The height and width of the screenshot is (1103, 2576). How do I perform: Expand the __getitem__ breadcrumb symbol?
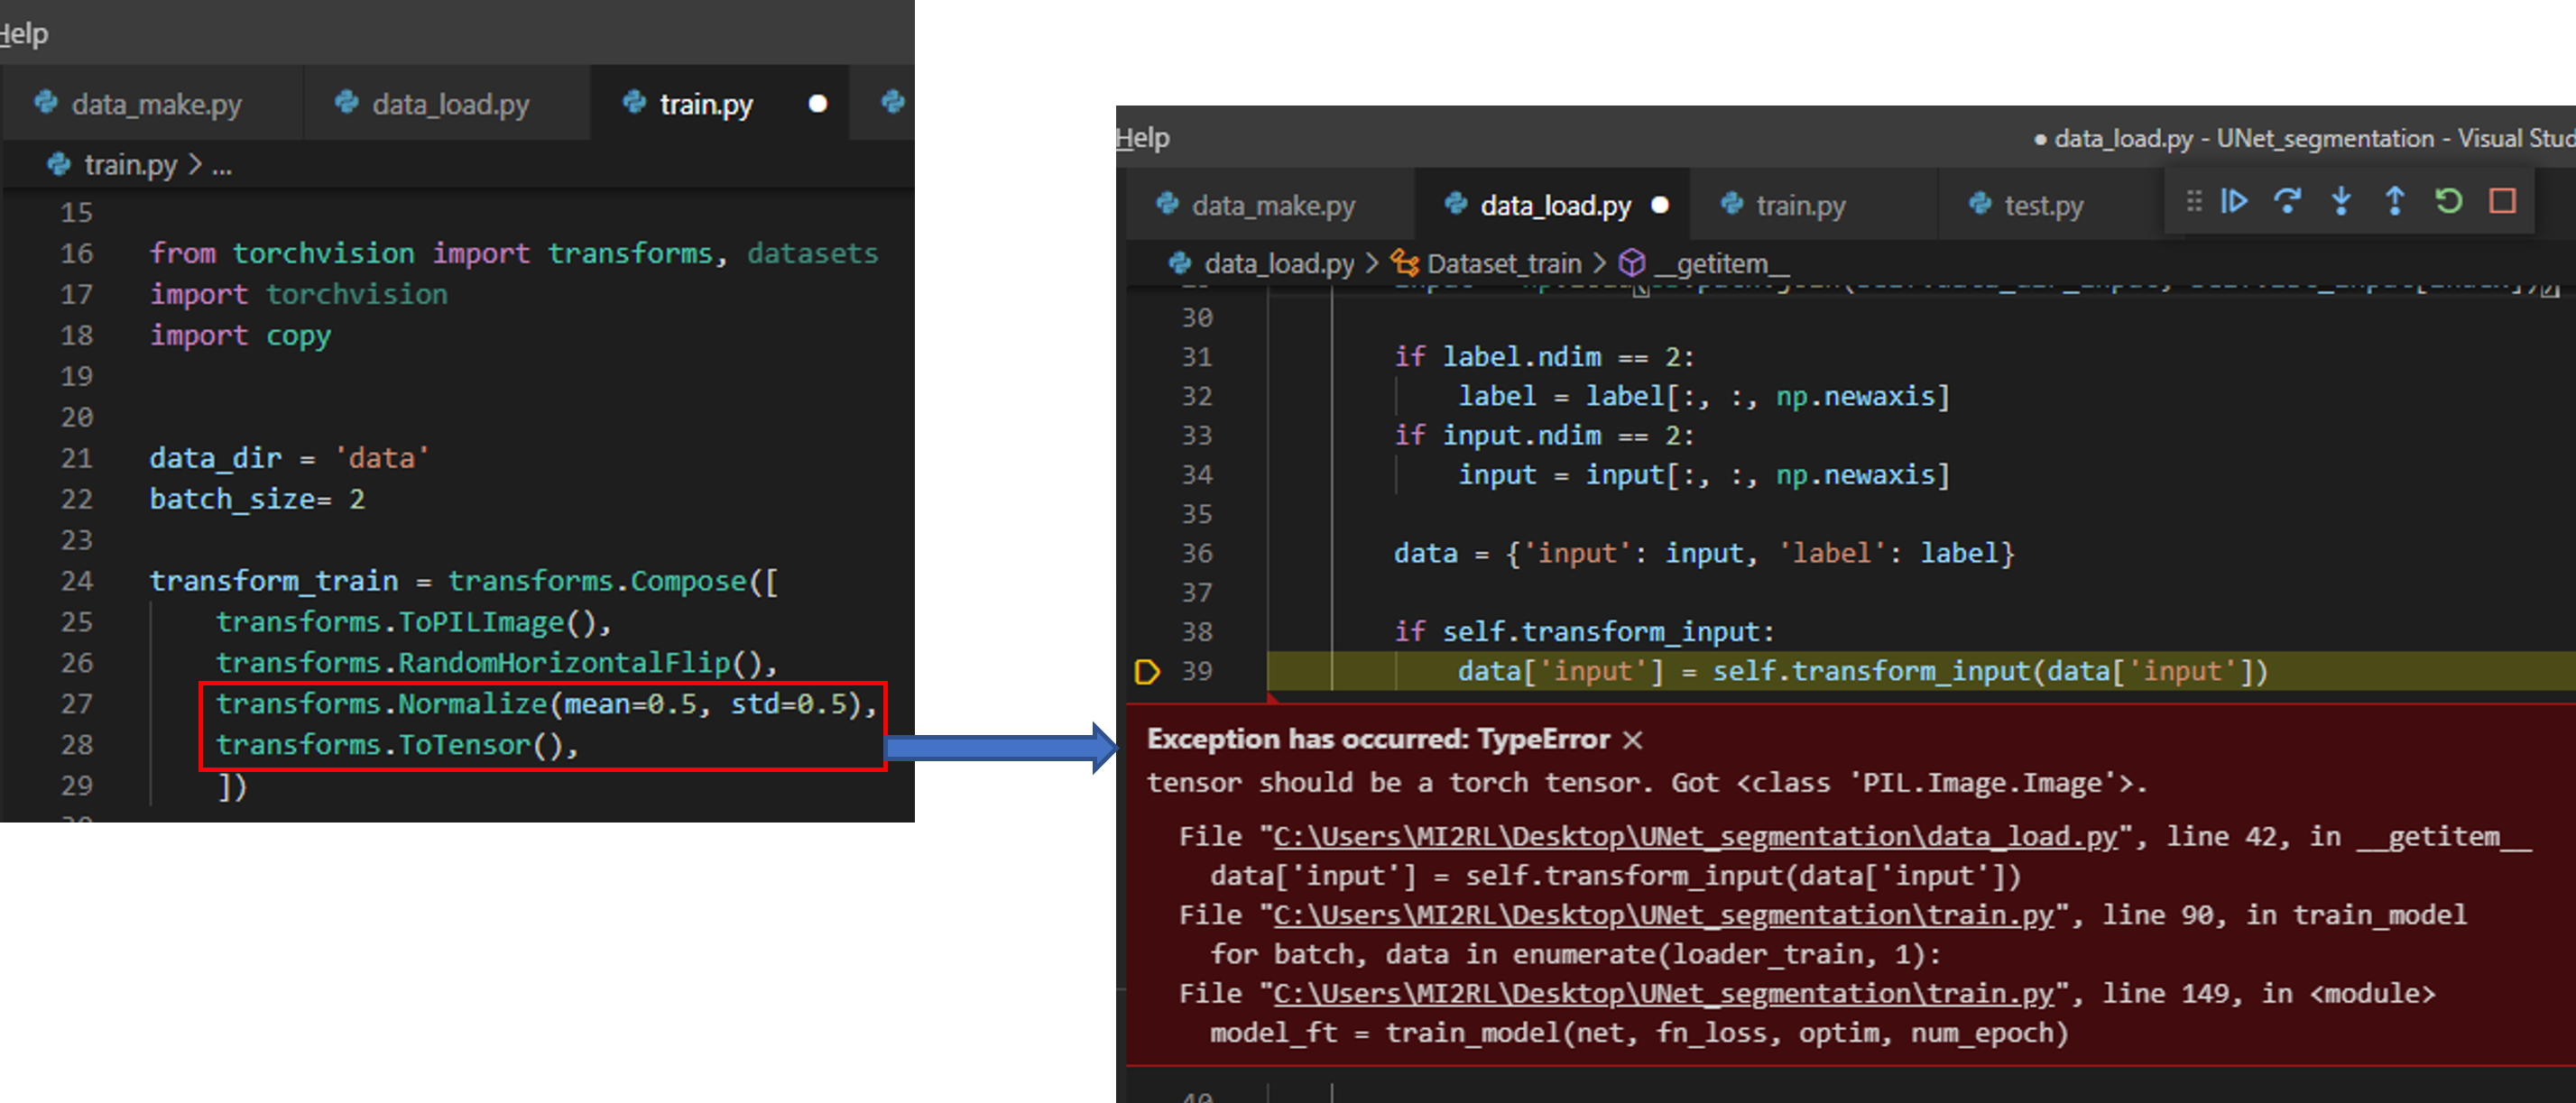(x=1721, y=263)
